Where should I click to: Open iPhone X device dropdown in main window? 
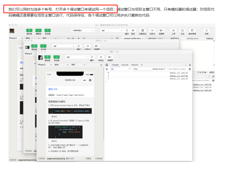tap(16, 38)
